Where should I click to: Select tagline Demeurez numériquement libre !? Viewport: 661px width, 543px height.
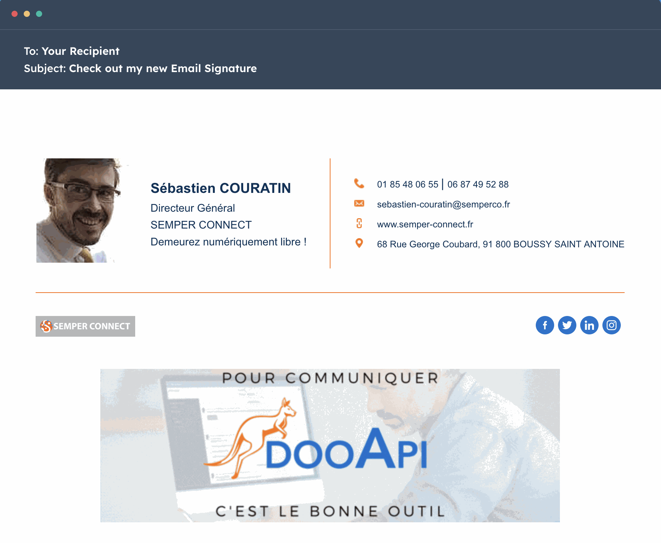pyautogui.click(x=229, y=242)
